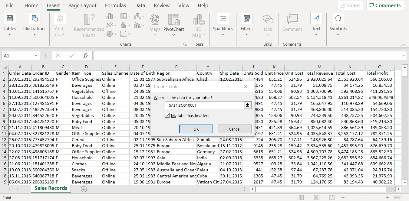This screenshot has height=201, width=409.
Task: Switch to the Formulas ribbon tab
Action: [115, 5]
